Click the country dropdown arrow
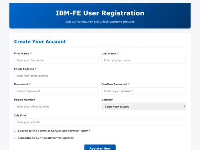The height and width of the screenshot is (150, 200). pyautogui.click(x=184, y=107)
